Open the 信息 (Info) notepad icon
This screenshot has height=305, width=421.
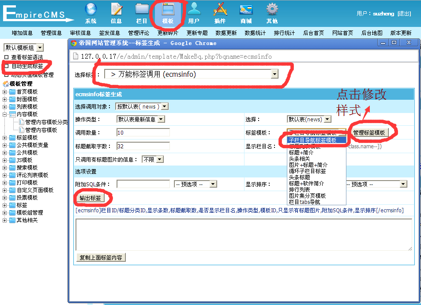[116, 9]
